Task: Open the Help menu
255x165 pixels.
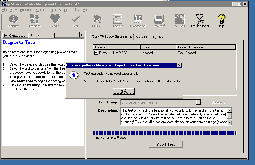Action: pos(86,10)
